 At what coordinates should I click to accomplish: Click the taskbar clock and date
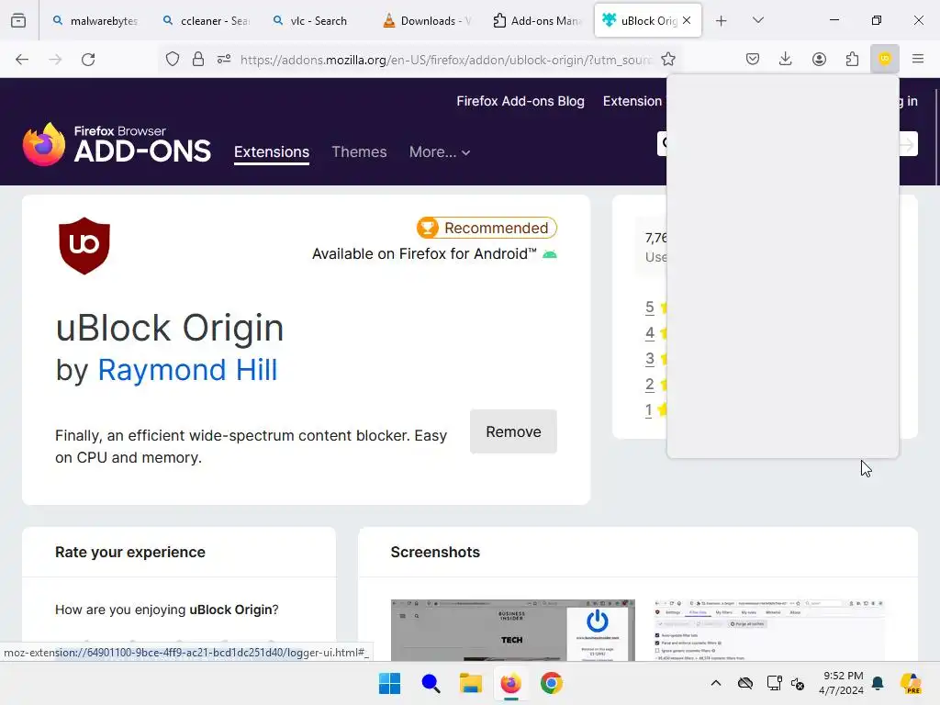point(841,683)
